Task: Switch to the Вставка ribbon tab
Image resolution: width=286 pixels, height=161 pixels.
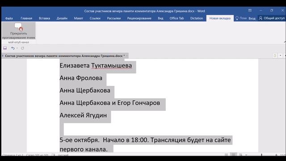Action: [x=44, y=18]
